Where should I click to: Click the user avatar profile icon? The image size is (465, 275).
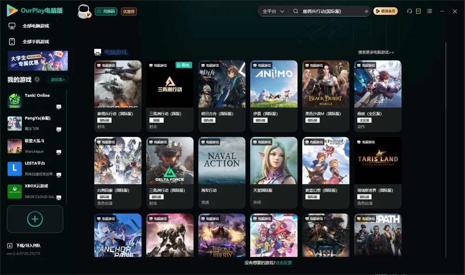[x=84, y=11]
